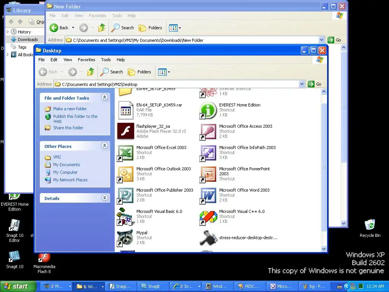
Task: Open New Folder address bar dropdown
Action: pos(321,40)
